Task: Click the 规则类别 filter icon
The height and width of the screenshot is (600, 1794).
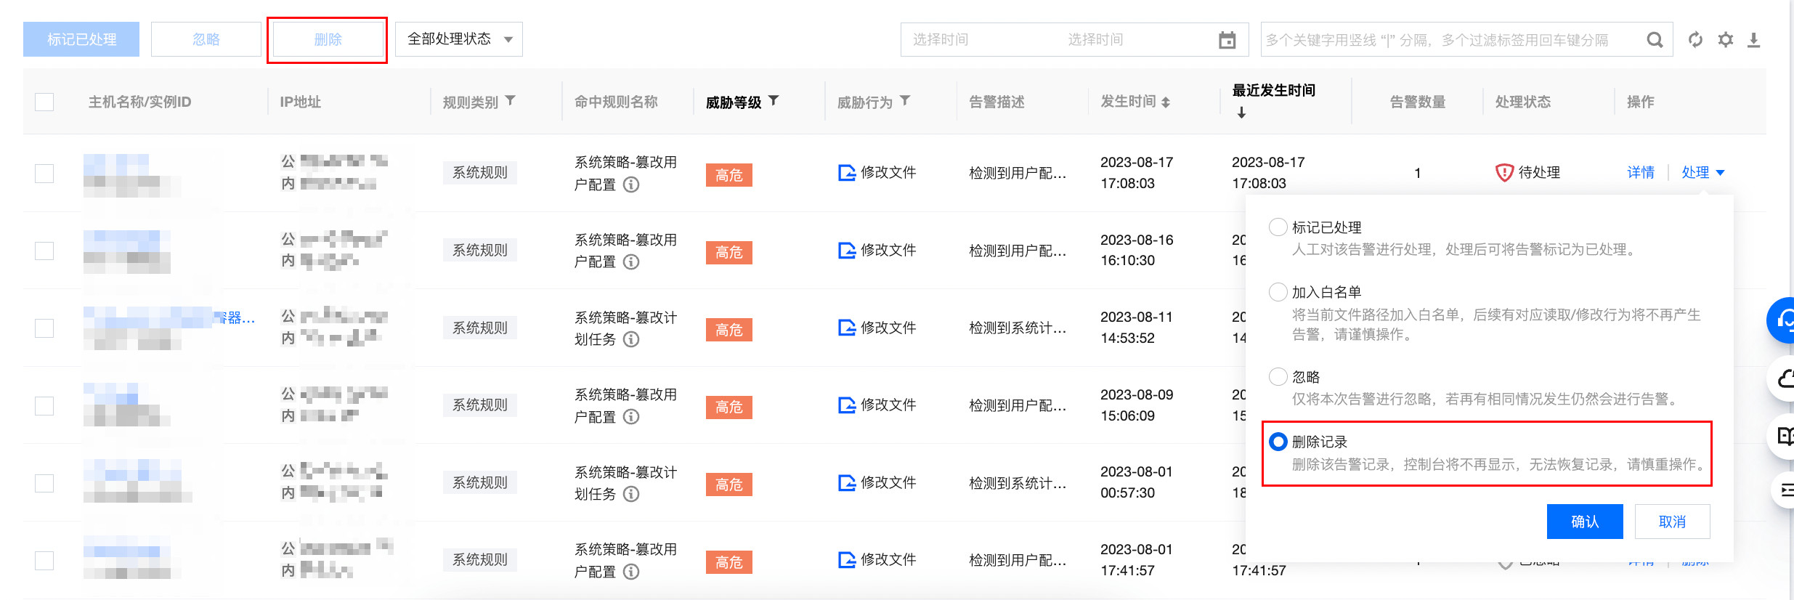Action: (x=511, y=101)
